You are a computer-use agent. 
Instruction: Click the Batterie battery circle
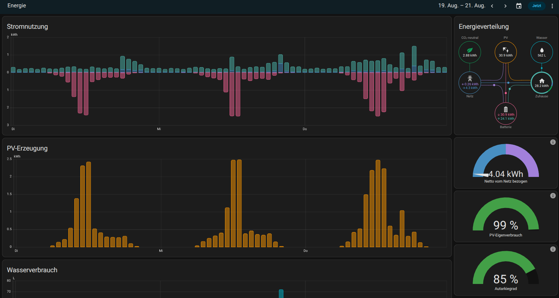[x=506, y=113]
